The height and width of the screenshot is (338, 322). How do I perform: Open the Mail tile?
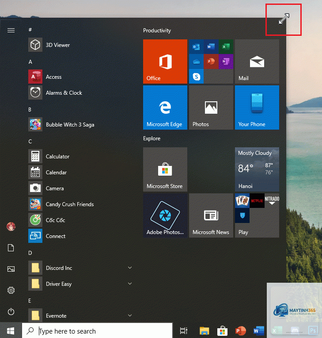point(257,61)
